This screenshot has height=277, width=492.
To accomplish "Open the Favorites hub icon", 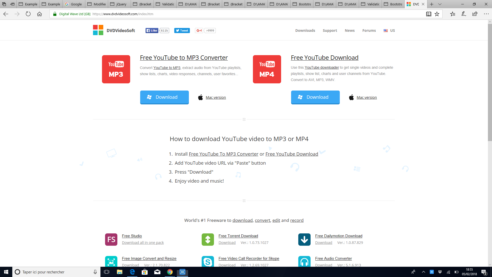I will tap(453, 14).
